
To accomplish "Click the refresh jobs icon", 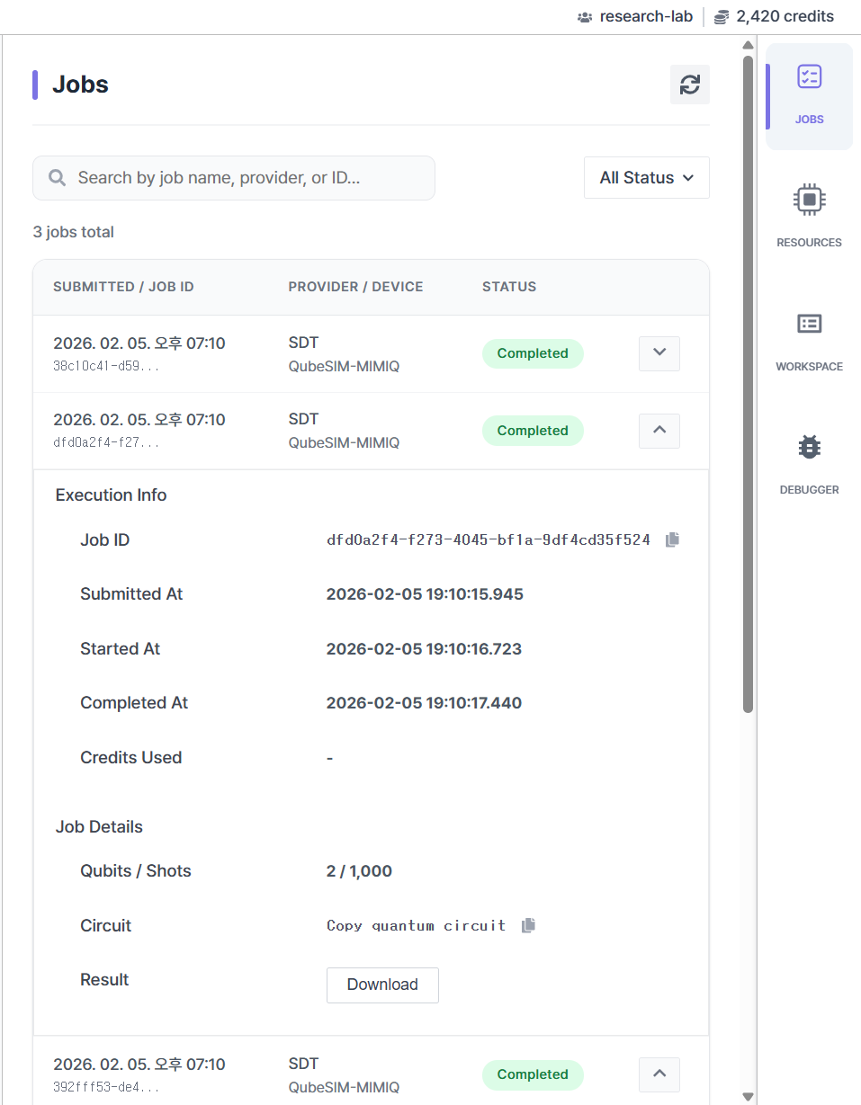I will pyautogui.click(x=690, y=85).
